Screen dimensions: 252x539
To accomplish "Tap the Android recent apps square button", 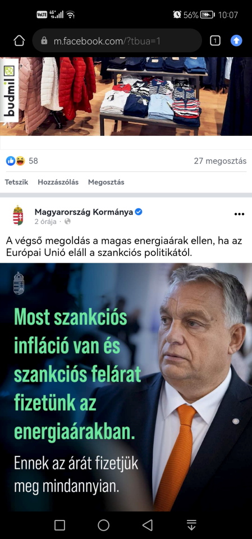I will pyautogui.click(x=60, y=525).
